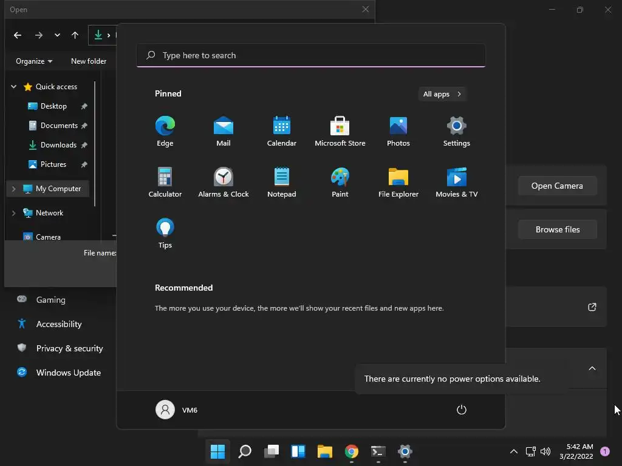
Task: Launch Movies & TV
Action: click(457, 182)
